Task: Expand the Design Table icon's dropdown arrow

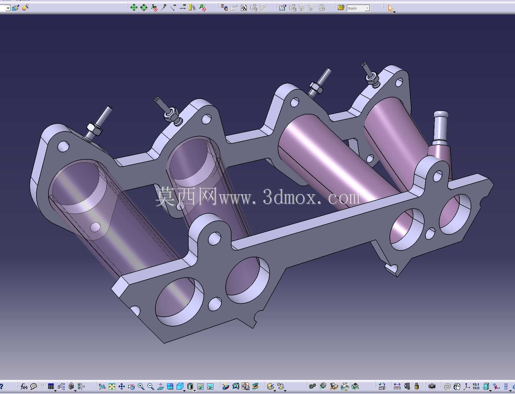Action: (55, 391)
